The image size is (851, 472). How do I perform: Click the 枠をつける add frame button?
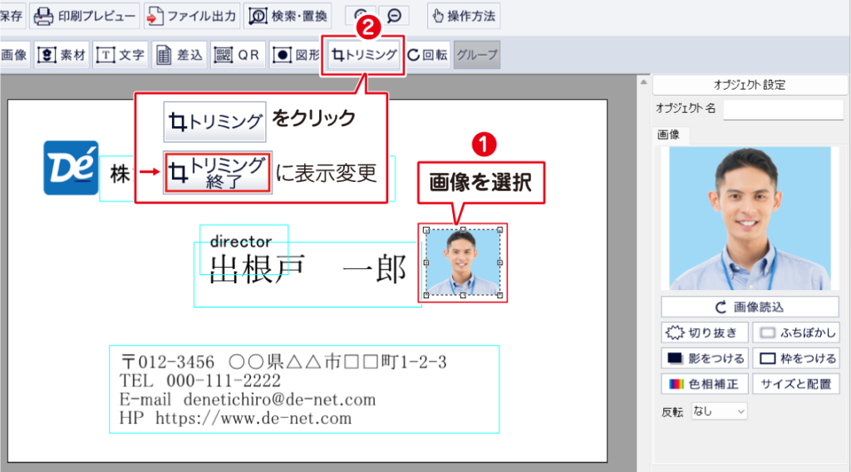(796, 358)
